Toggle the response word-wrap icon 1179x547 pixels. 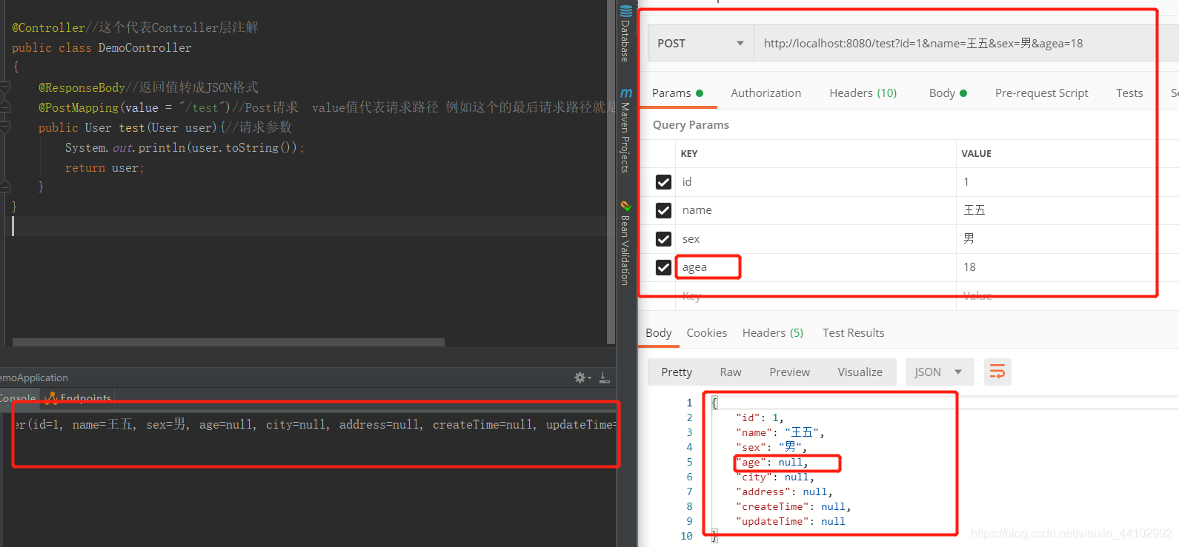tap(997, 372)
